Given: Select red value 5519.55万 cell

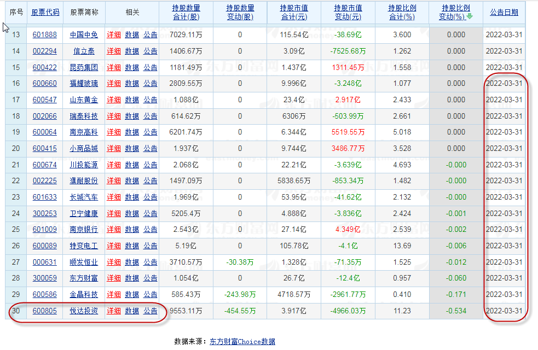Looking at the screenshot, I should click(x=348, y=132).
